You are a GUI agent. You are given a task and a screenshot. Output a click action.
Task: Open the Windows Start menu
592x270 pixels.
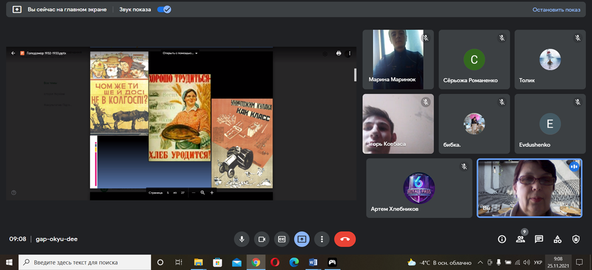click(9, 262)
